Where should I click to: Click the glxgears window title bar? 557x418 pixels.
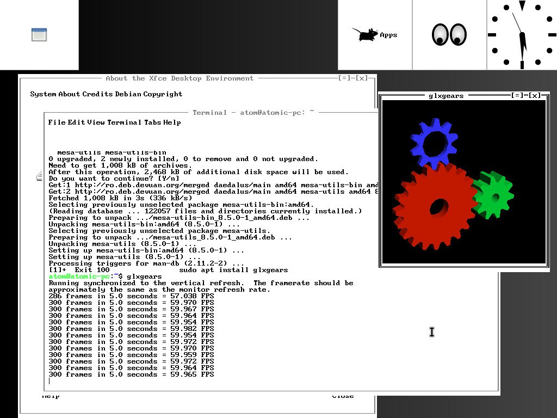tap(446, 96)
